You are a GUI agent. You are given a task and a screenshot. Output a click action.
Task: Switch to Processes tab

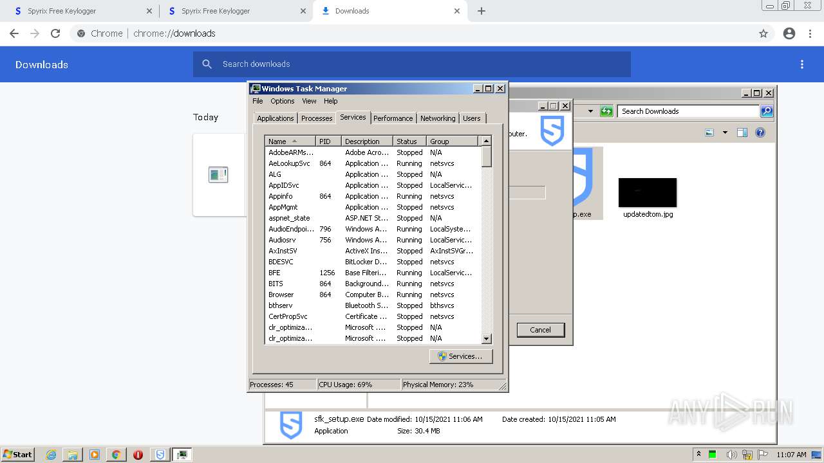coord(317,118)
